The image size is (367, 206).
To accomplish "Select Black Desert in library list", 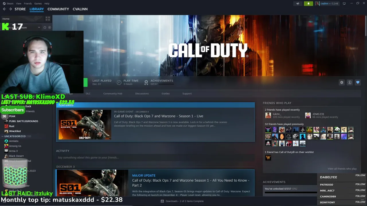I will pos(16,156).
